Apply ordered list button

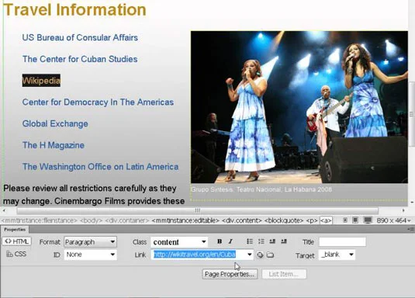(x=261, y=241)
